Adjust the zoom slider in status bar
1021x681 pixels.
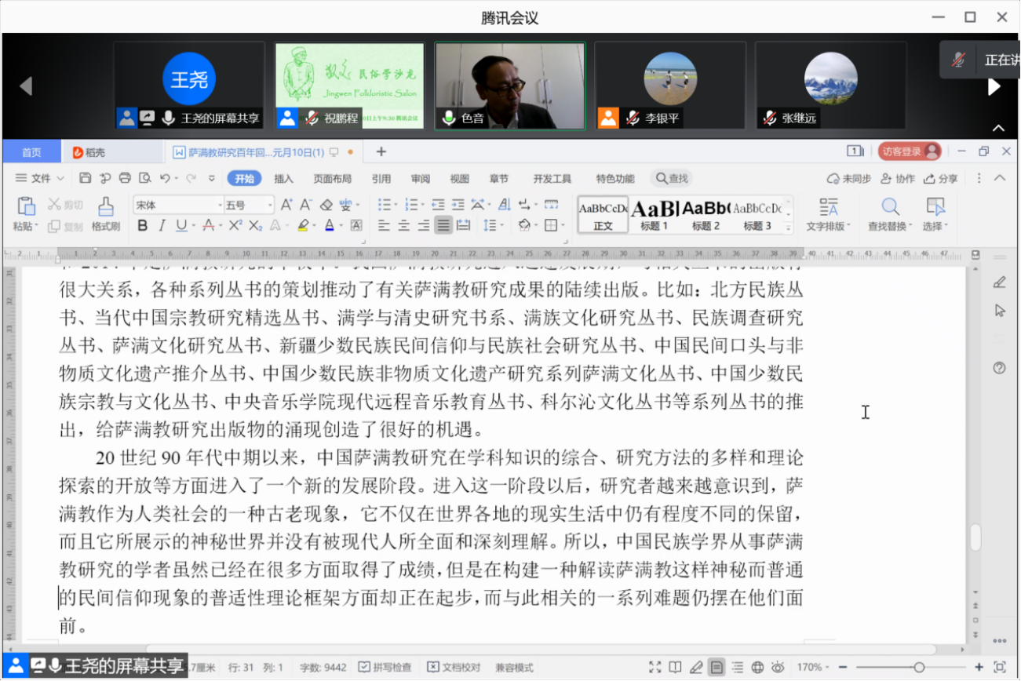[918, 668]
